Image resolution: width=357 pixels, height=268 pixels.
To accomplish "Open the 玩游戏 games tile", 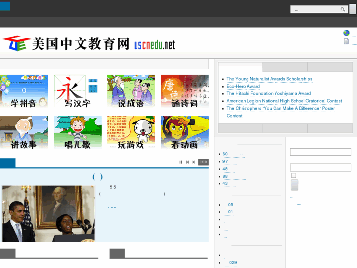I will (x=131, y=132).
